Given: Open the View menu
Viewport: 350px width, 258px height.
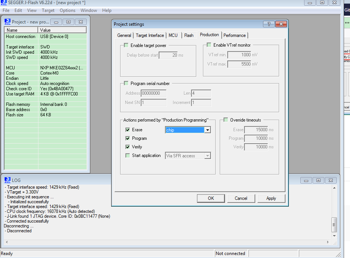Looking at the screenshot, I should click(32, 10).
